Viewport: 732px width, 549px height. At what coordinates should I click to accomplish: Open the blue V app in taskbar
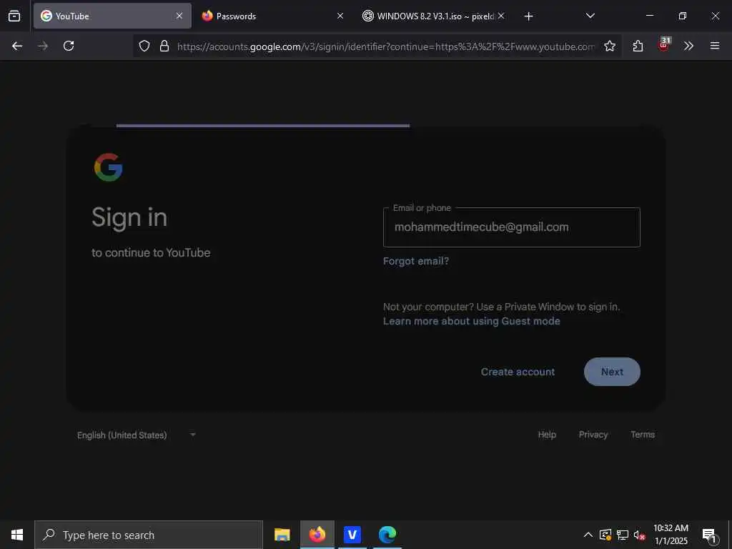click(x=352, y=535)
